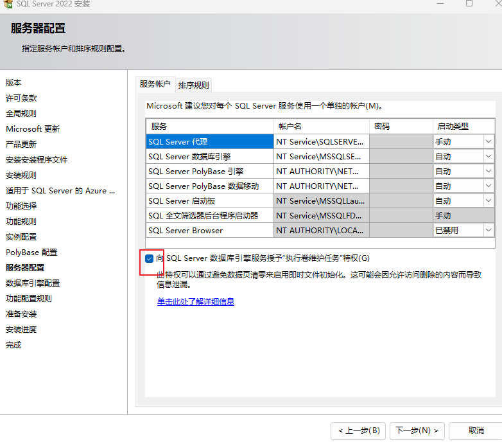Viewport: 502px width, 444px height.
Task: Select the SQL 全文筛选器后台程序启动器 cell
Action: (210, 215)
